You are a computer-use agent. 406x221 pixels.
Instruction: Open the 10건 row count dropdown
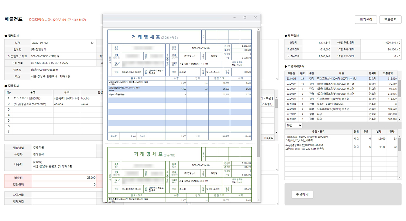tap(294, 125)
